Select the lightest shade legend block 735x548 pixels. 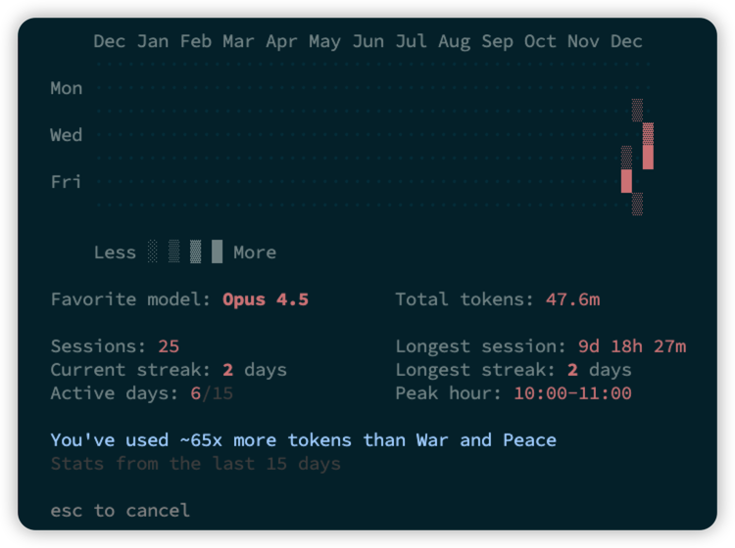coord(152,251)
